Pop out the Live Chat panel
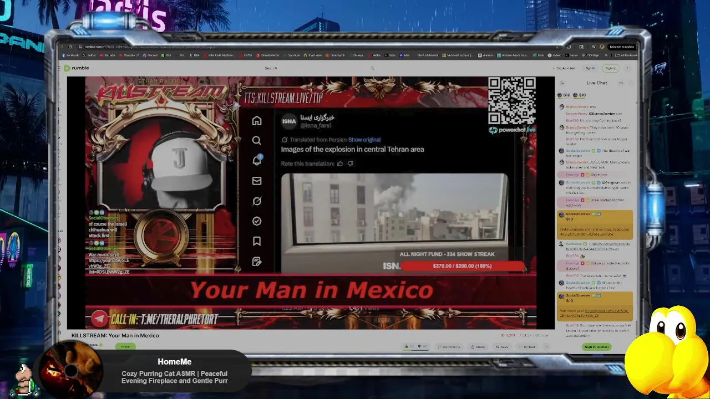The width and height of the screenshot is (710, 399). click(621, 83)
